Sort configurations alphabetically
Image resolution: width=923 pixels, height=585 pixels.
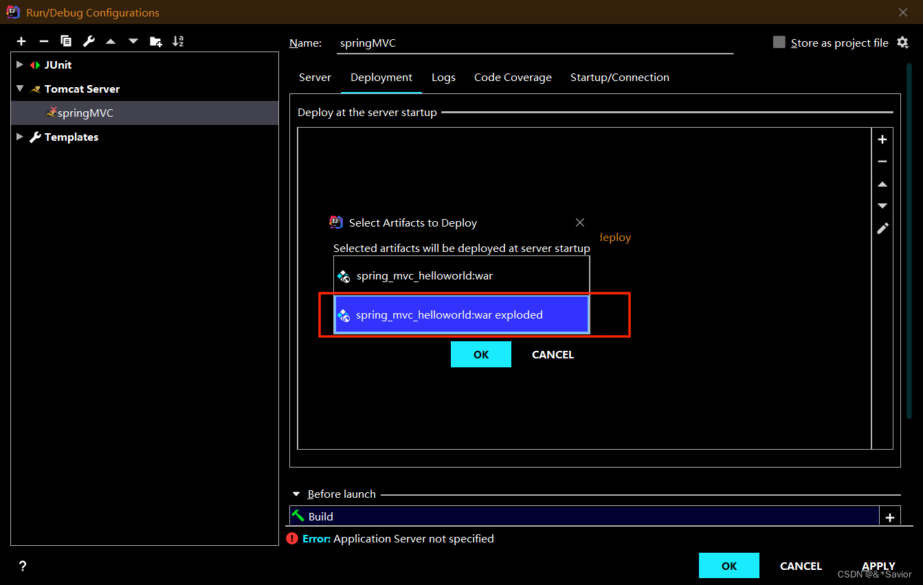tap(178, 41)
